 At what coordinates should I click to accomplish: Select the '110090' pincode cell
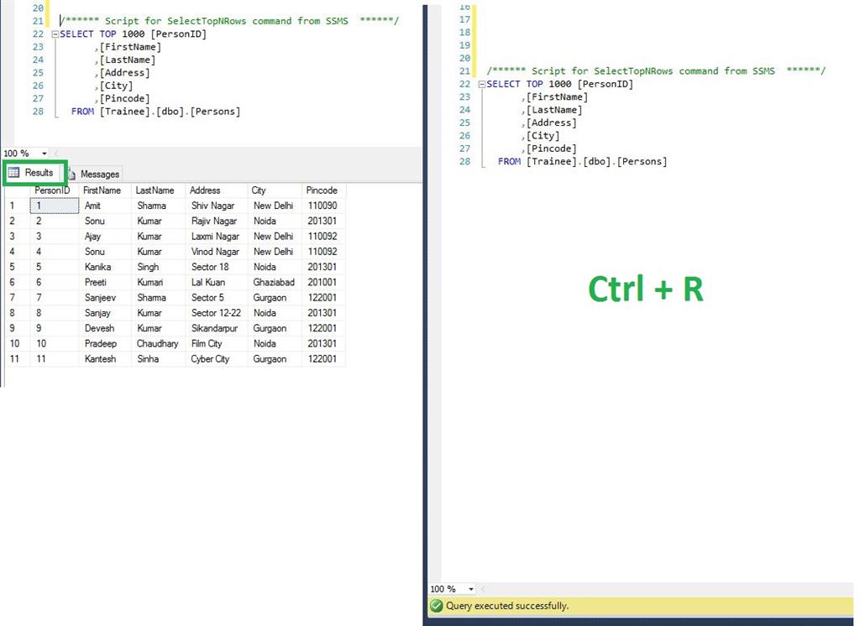coord(323,206)
